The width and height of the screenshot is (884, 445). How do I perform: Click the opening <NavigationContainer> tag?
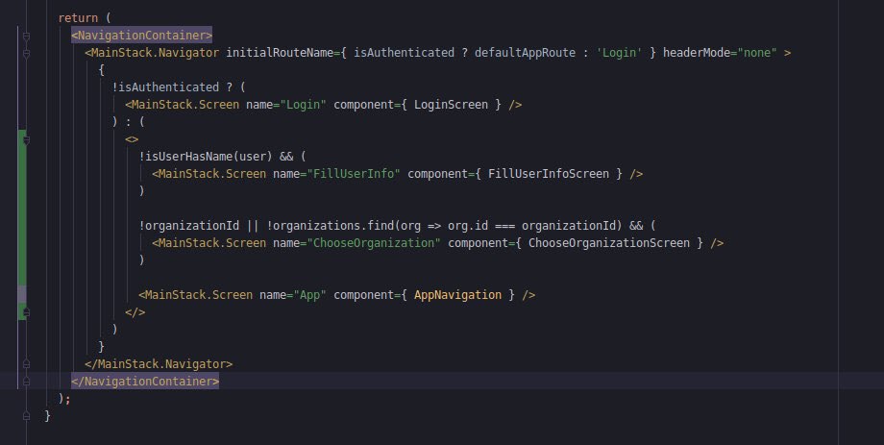point(141,35)
